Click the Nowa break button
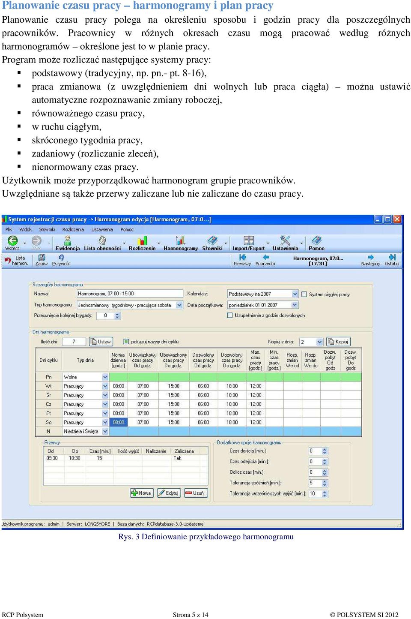 (x=141, y=493)
